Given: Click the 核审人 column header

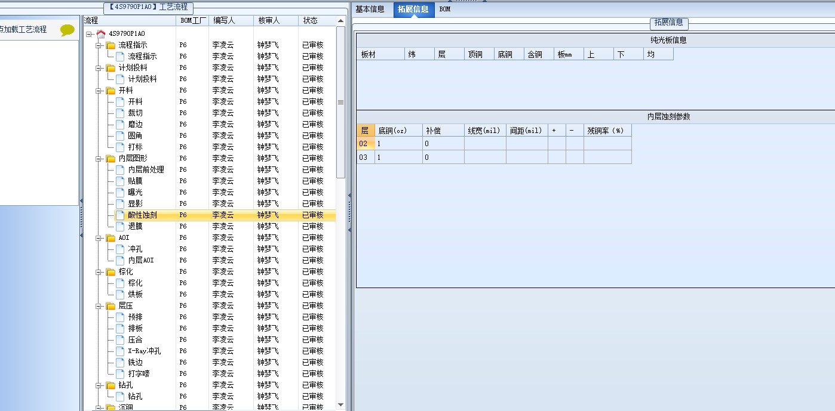Looking at the screenshot, I should tap(275, 20).
